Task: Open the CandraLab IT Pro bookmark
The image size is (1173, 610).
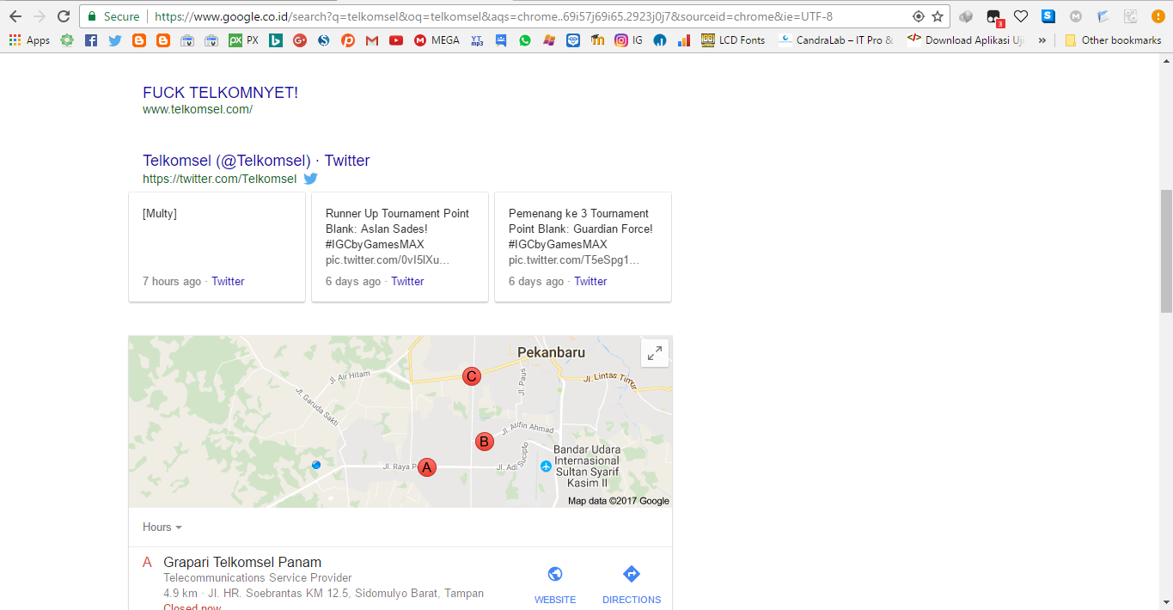Action: click(836, 40)
